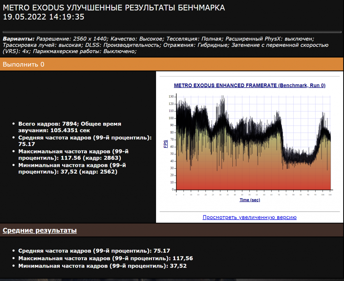This screenshot has width=344, height=281.
Task: Click the 'Time (sec)' axis label
Action: (x=250, y=200)
